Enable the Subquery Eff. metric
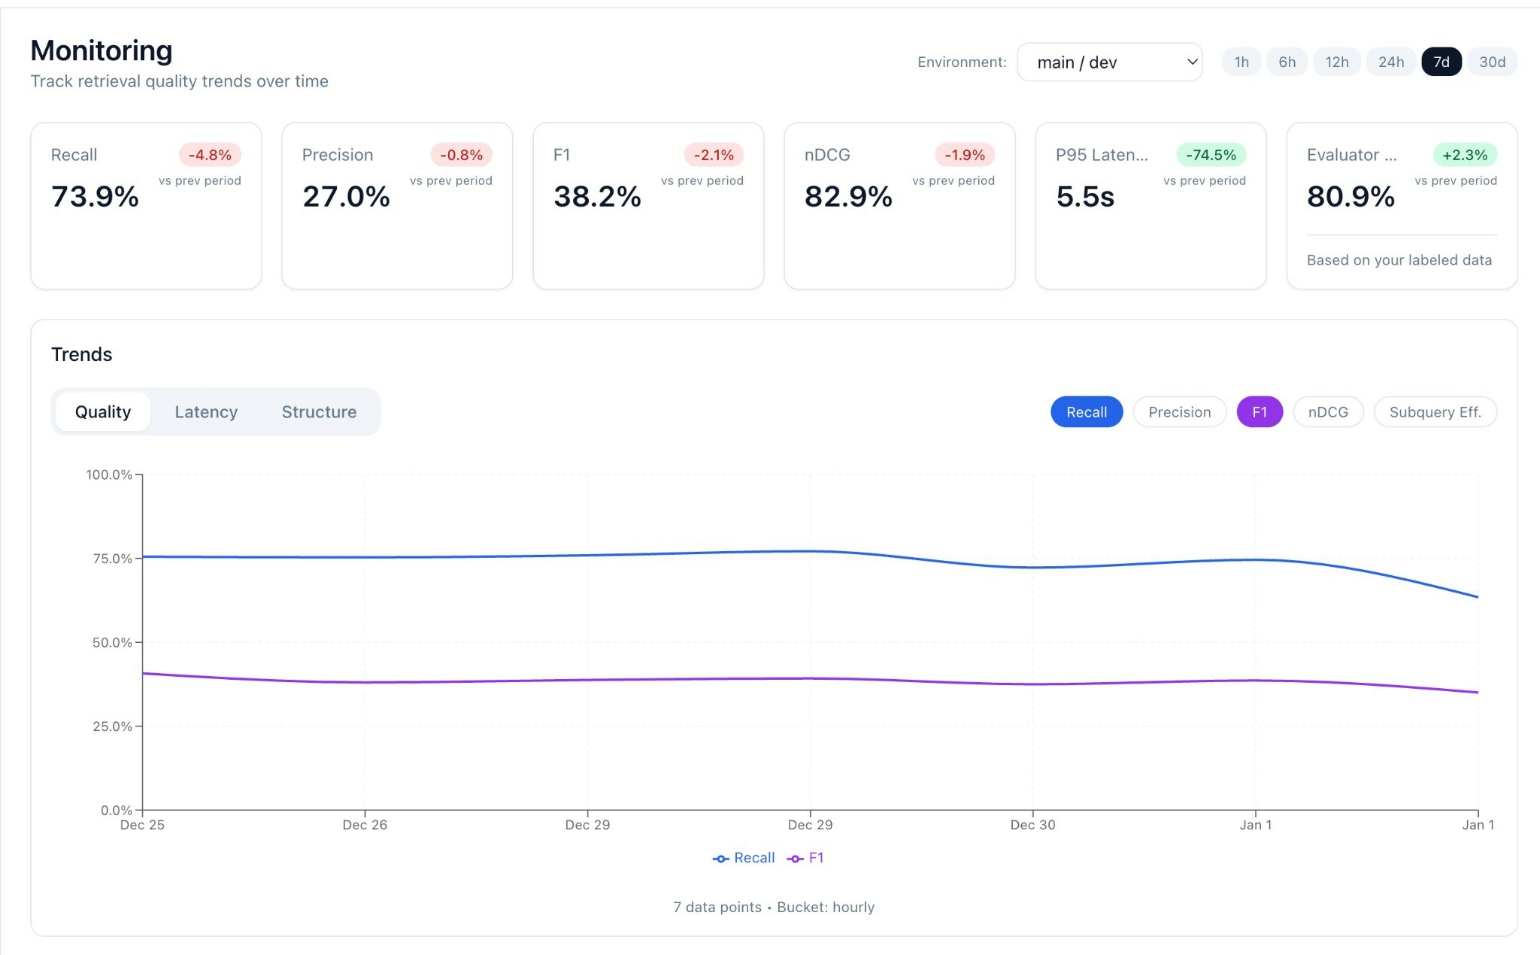 click(1435, 411)
